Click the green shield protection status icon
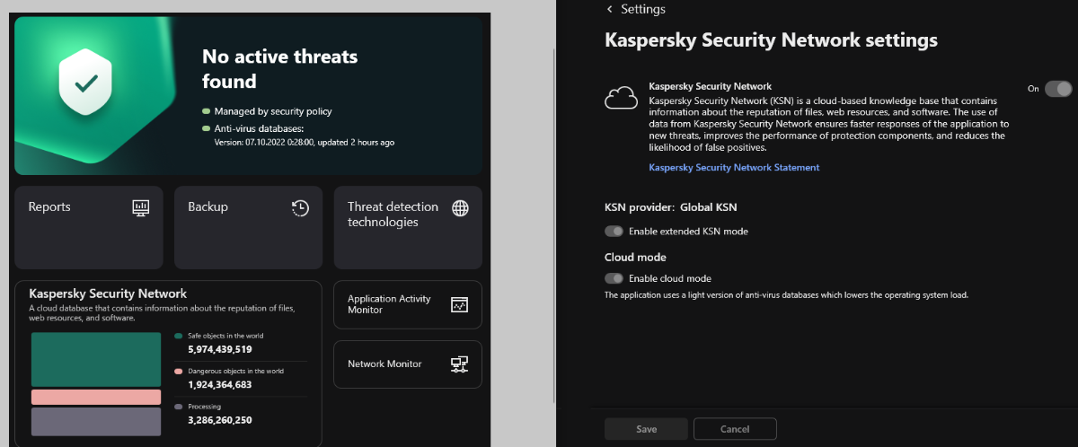 tap(85, 83)
